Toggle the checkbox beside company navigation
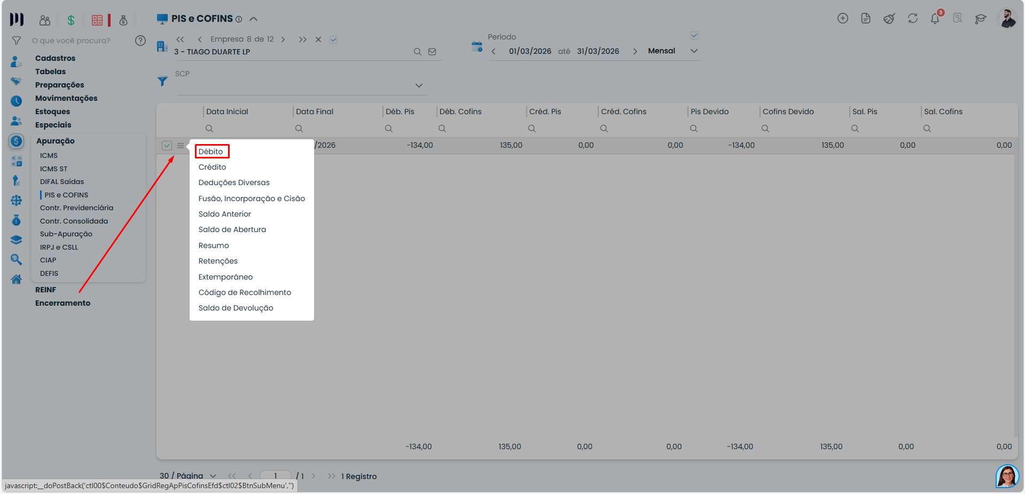1025x494 pixels. (333, 39)
